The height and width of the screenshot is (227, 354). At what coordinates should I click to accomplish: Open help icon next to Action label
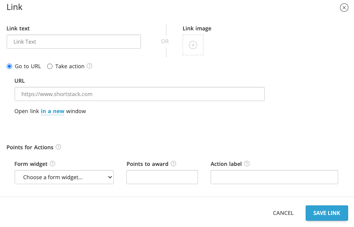247,164
